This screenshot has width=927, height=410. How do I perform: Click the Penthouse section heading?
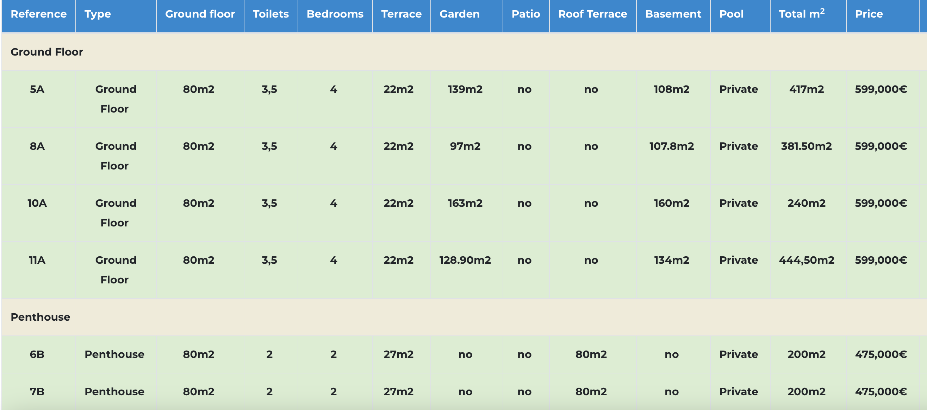(40, 317)
